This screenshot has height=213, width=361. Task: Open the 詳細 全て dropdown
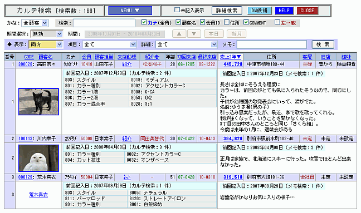pyautogui.click(x=187, y=44)
